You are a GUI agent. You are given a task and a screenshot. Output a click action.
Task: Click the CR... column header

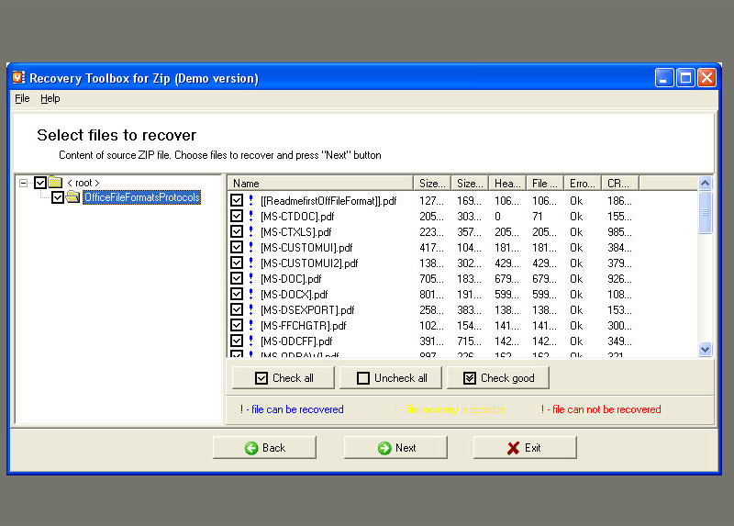click(620, 184)
